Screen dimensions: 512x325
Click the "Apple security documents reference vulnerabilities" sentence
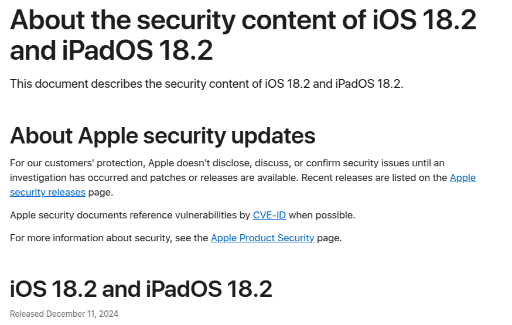(130, 215)
